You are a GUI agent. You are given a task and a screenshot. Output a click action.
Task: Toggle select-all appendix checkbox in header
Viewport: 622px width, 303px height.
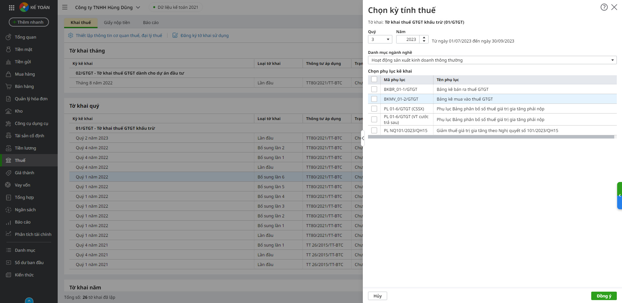374,79
